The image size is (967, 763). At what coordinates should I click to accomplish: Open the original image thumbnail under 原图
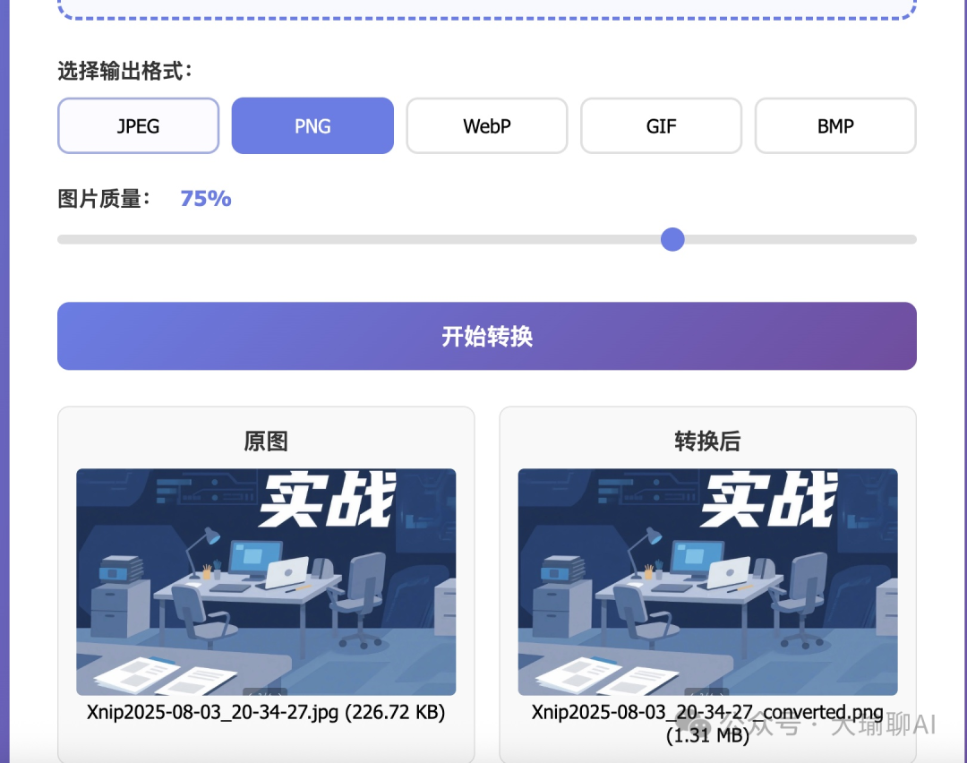coord(266,582)
